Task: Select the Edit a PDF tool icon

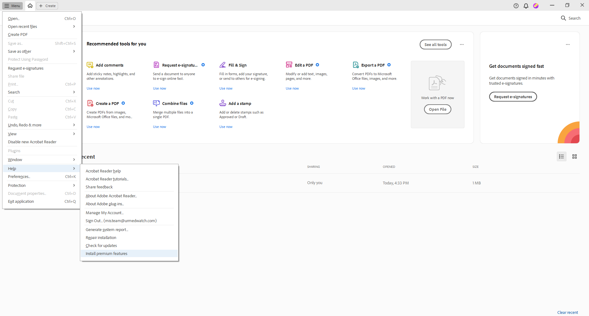Action: [289, 65]
